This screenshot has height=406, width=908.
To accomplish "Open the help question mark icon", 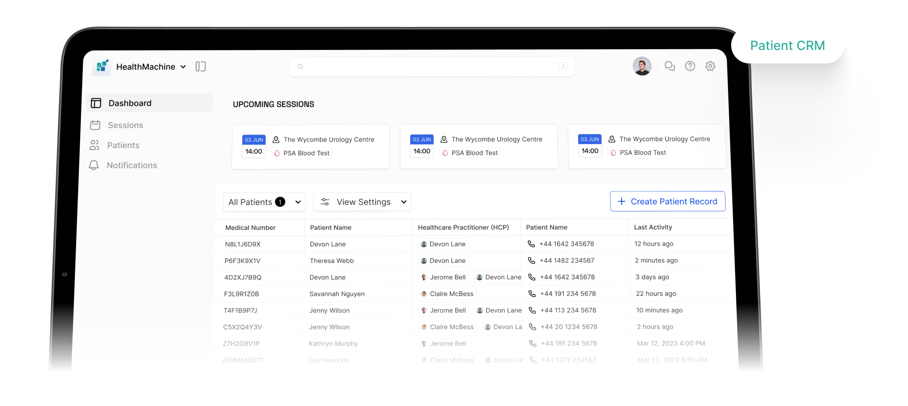I will coord(690,66).
